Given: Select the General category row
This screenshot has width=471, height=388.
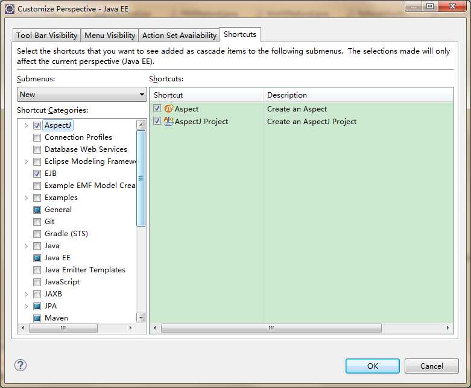Looking at the screenshot, I should coord(58,210).
